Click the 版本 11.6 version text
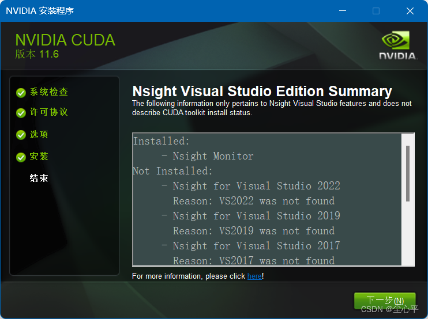 coord(37,54)
